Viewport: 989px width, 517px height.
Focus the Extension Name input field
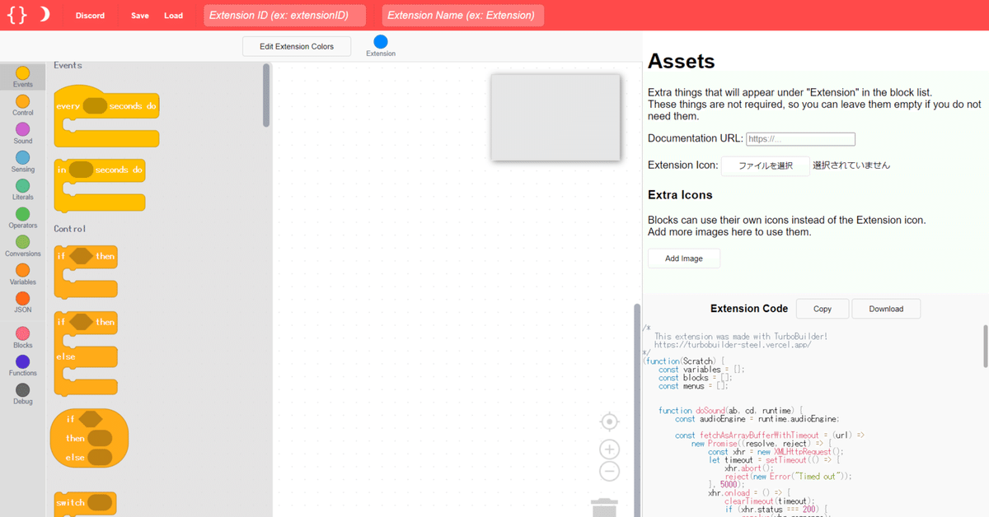click(462, 15)
